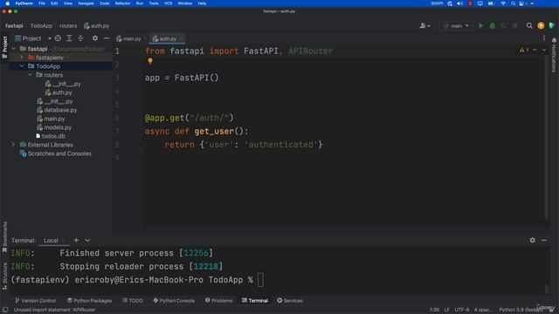Go to next highlighted error arrow
The height and width of the screenshot is (314, 559).
pos(544,50)
